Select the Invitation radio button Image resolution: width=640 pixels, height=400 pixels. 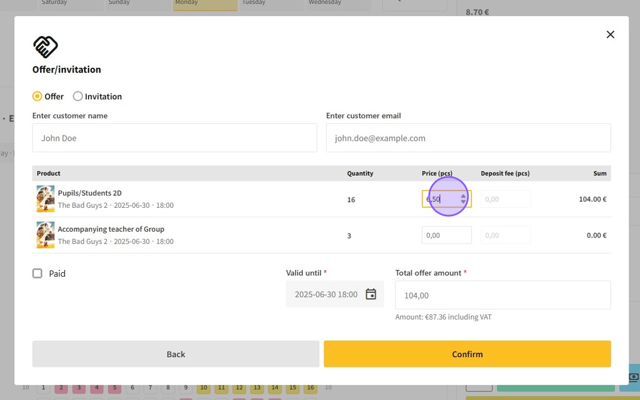[x=78, y=96]
